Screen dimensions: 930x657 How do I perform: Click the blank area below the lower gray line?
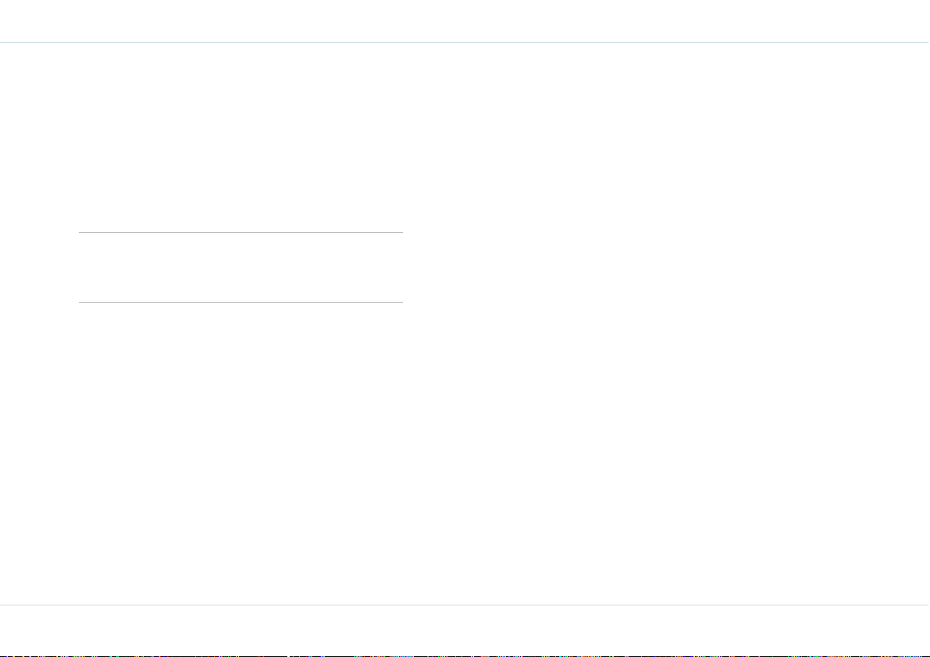pos(241,453)
